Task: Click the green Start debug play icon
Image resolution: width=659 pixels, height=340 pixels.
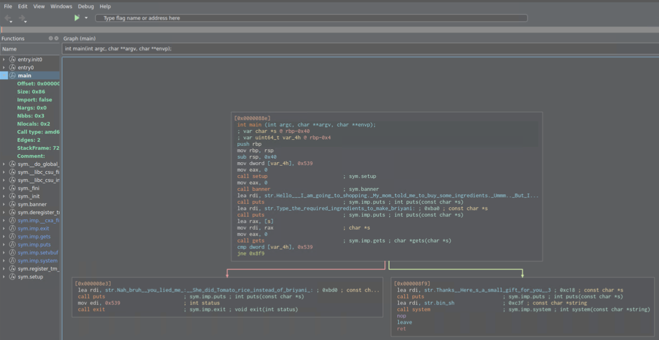Action: point(77,18)
